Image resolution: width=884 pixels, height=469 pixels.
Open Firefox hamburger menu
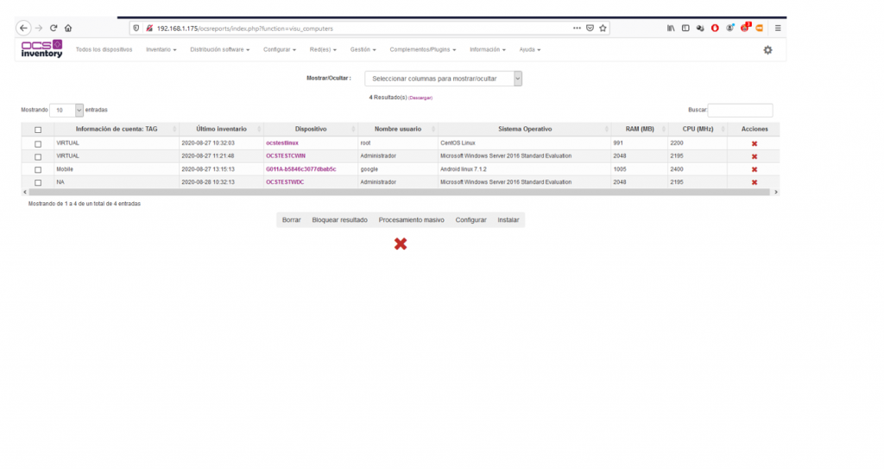(778, 29)
